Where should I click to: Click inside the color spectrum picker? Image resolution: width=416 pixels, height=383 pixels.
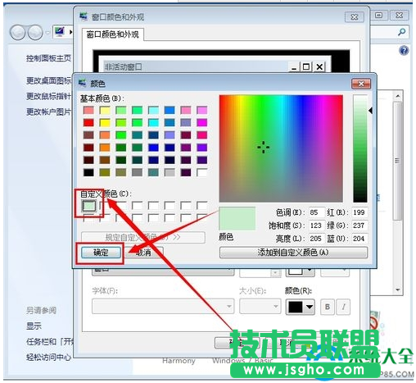(x=281, y=148)
